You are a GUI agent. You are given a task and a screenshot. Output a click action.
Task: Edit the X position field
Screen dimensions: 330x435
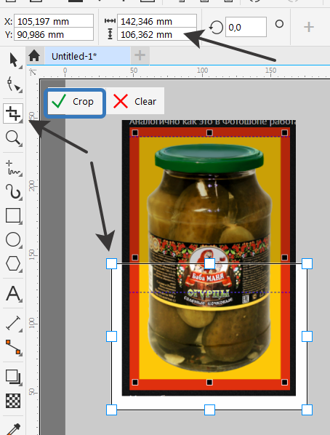click(54, 21)
